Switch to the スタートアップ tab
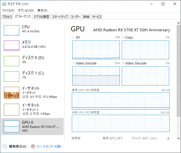 (60, 17)
